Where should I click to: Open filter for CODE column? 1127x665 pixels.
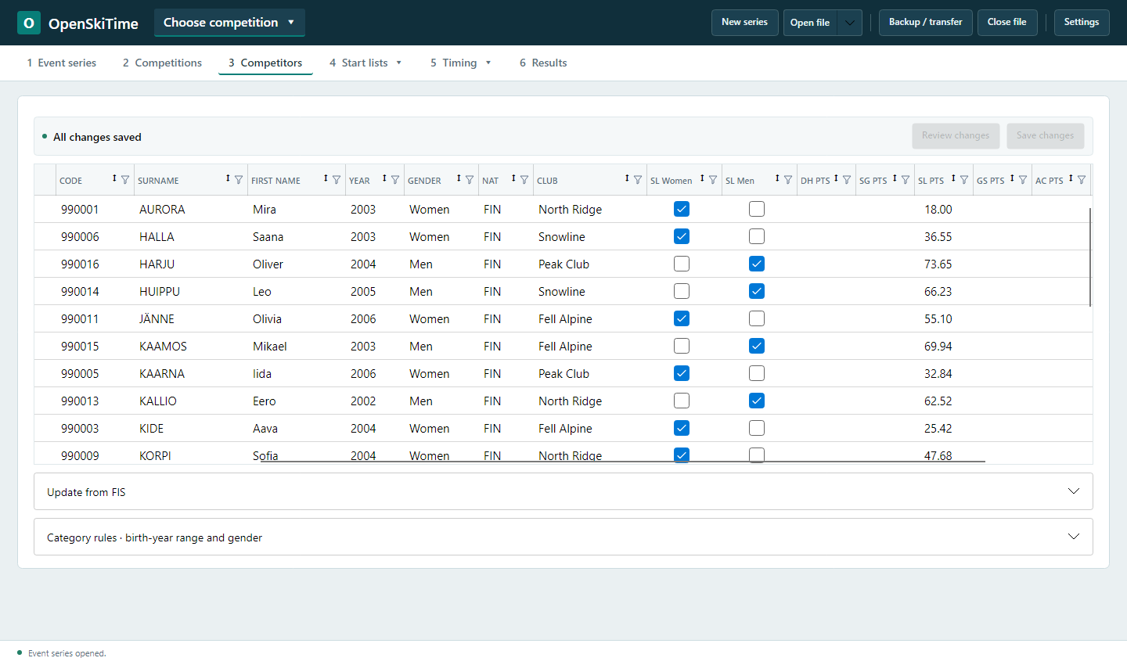point(125,180)
